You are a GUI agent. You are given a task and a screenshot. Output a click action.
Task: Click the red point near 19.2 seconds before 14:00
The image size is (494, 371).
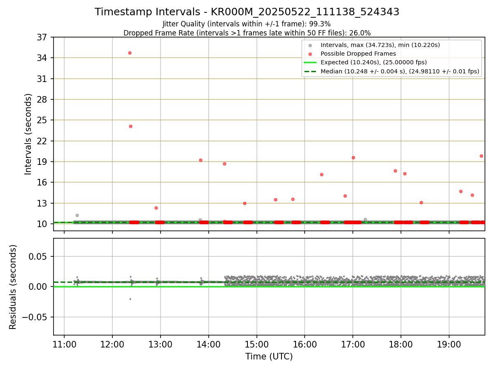coord(200,160)
